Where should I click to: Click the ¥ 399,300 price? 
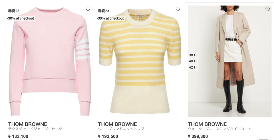[x=198, y=136]
